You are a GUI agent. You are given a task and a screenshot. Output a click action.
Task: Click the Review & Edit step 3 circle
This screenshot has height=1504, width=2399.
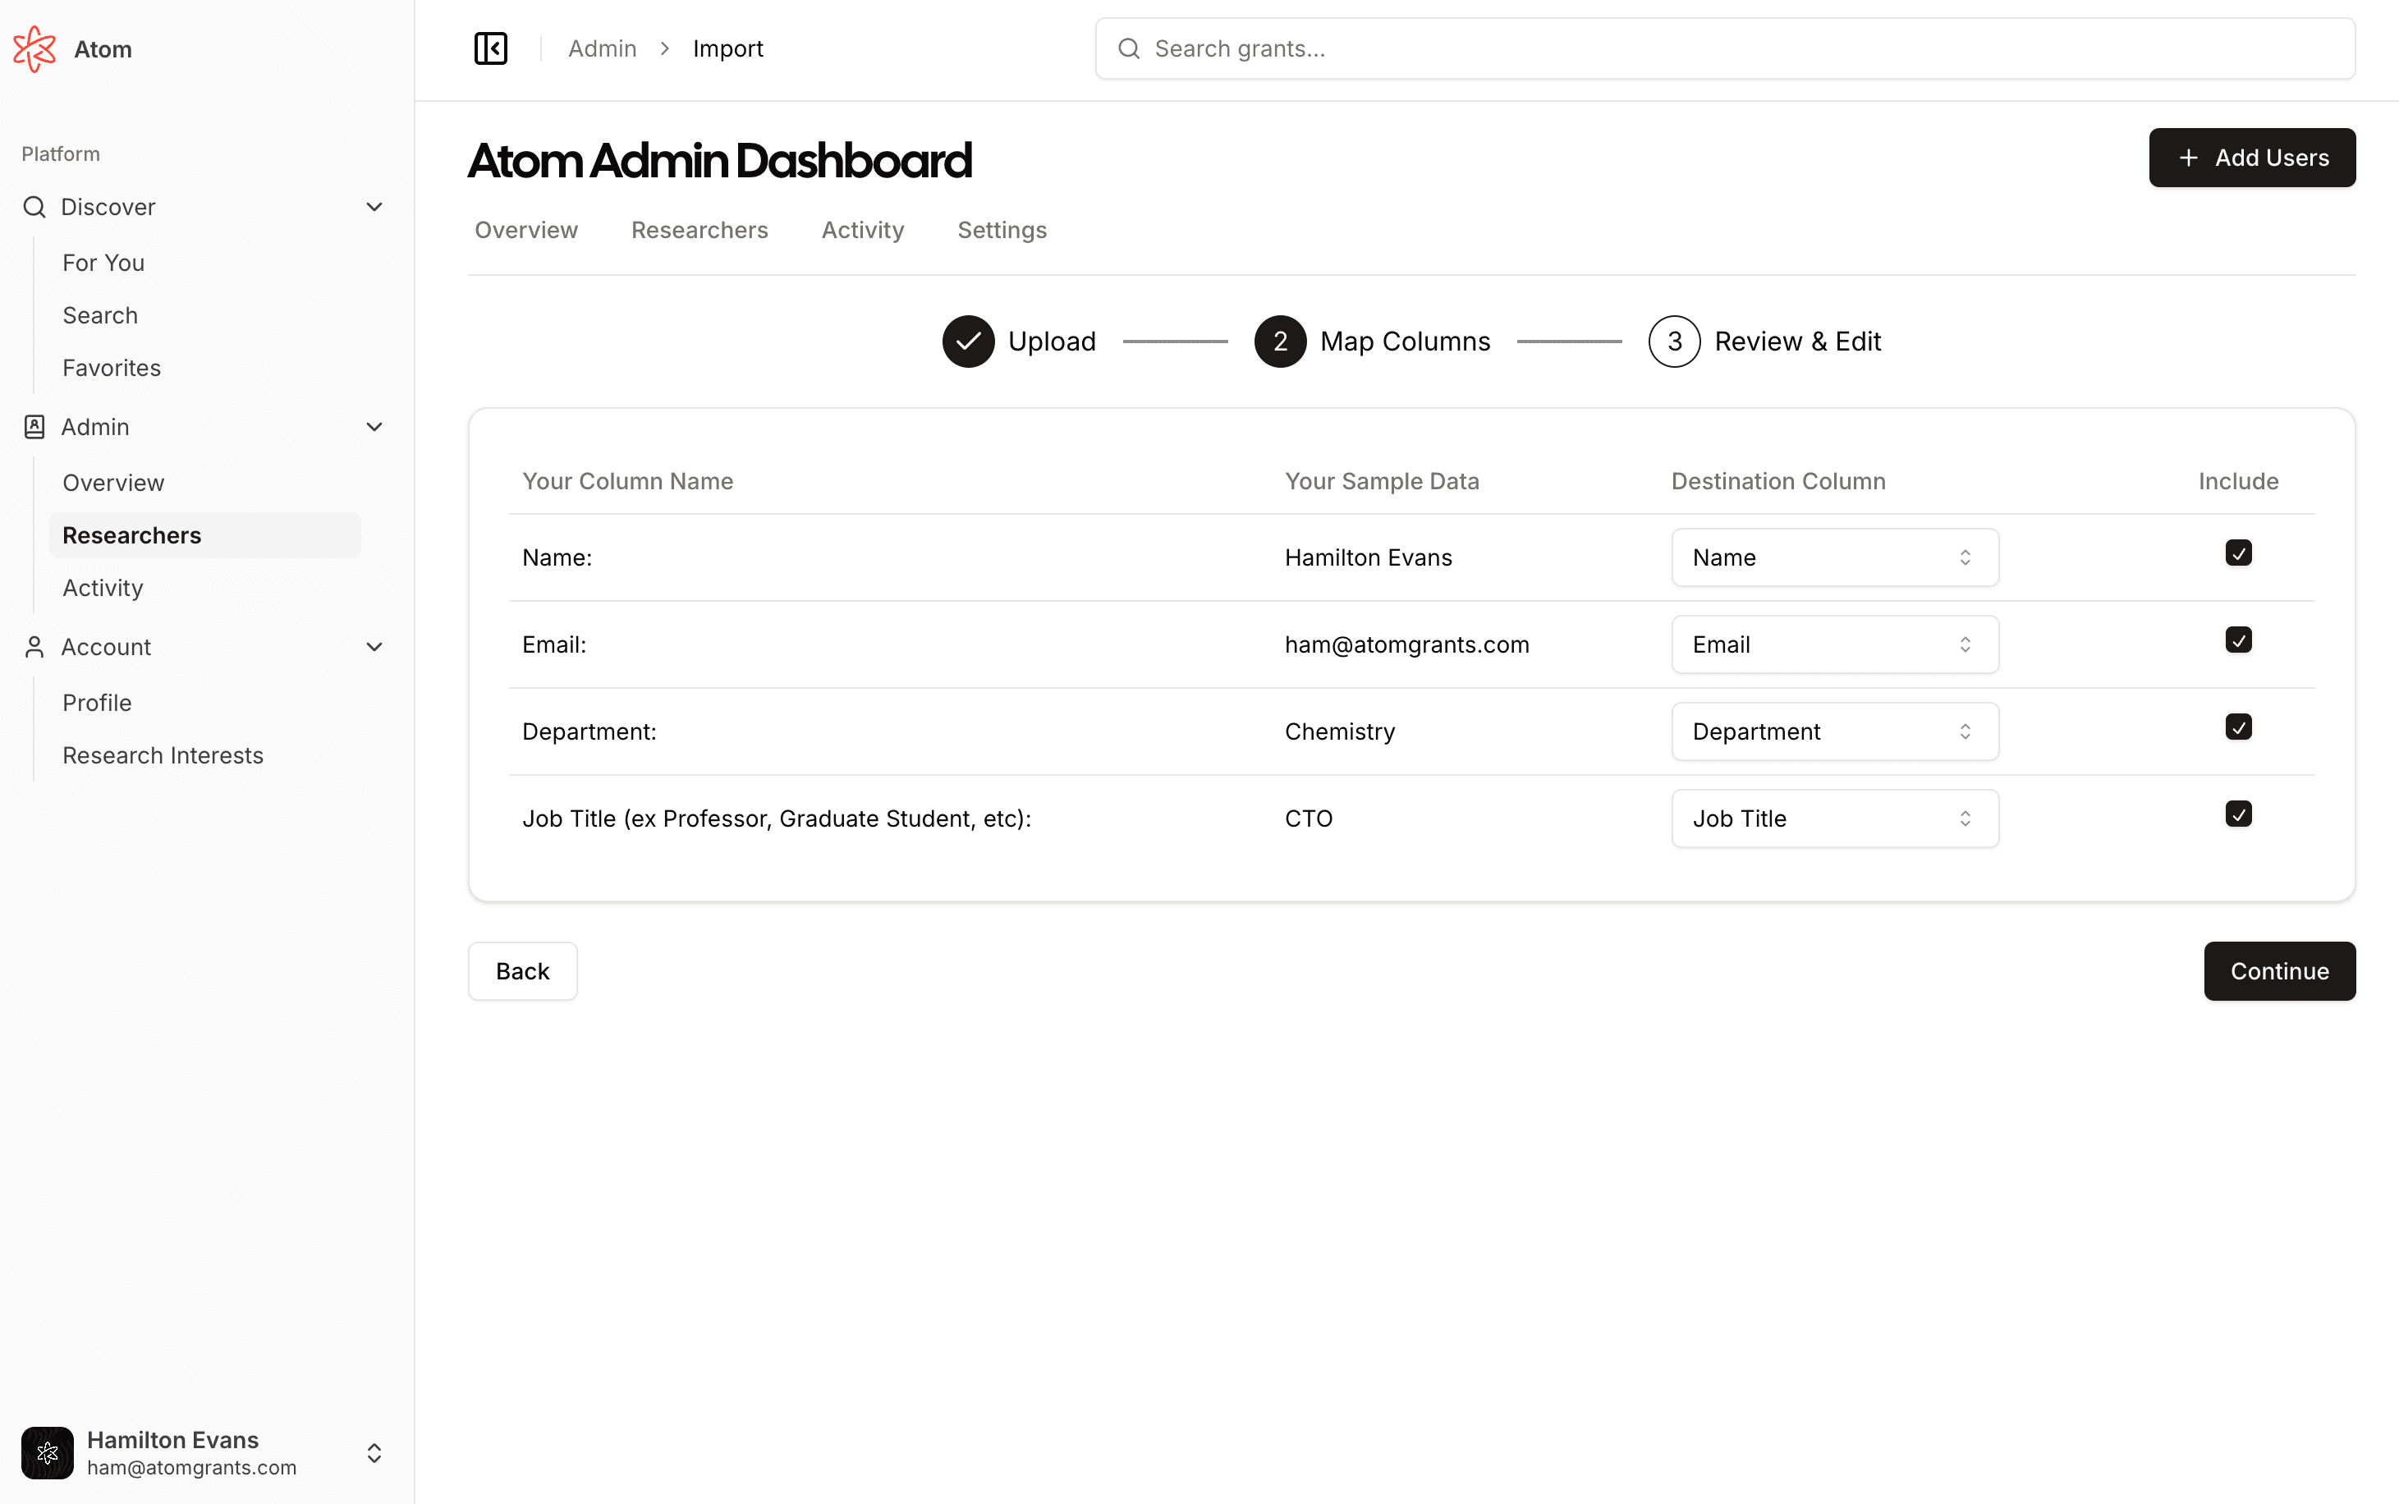click(1674, 342)
